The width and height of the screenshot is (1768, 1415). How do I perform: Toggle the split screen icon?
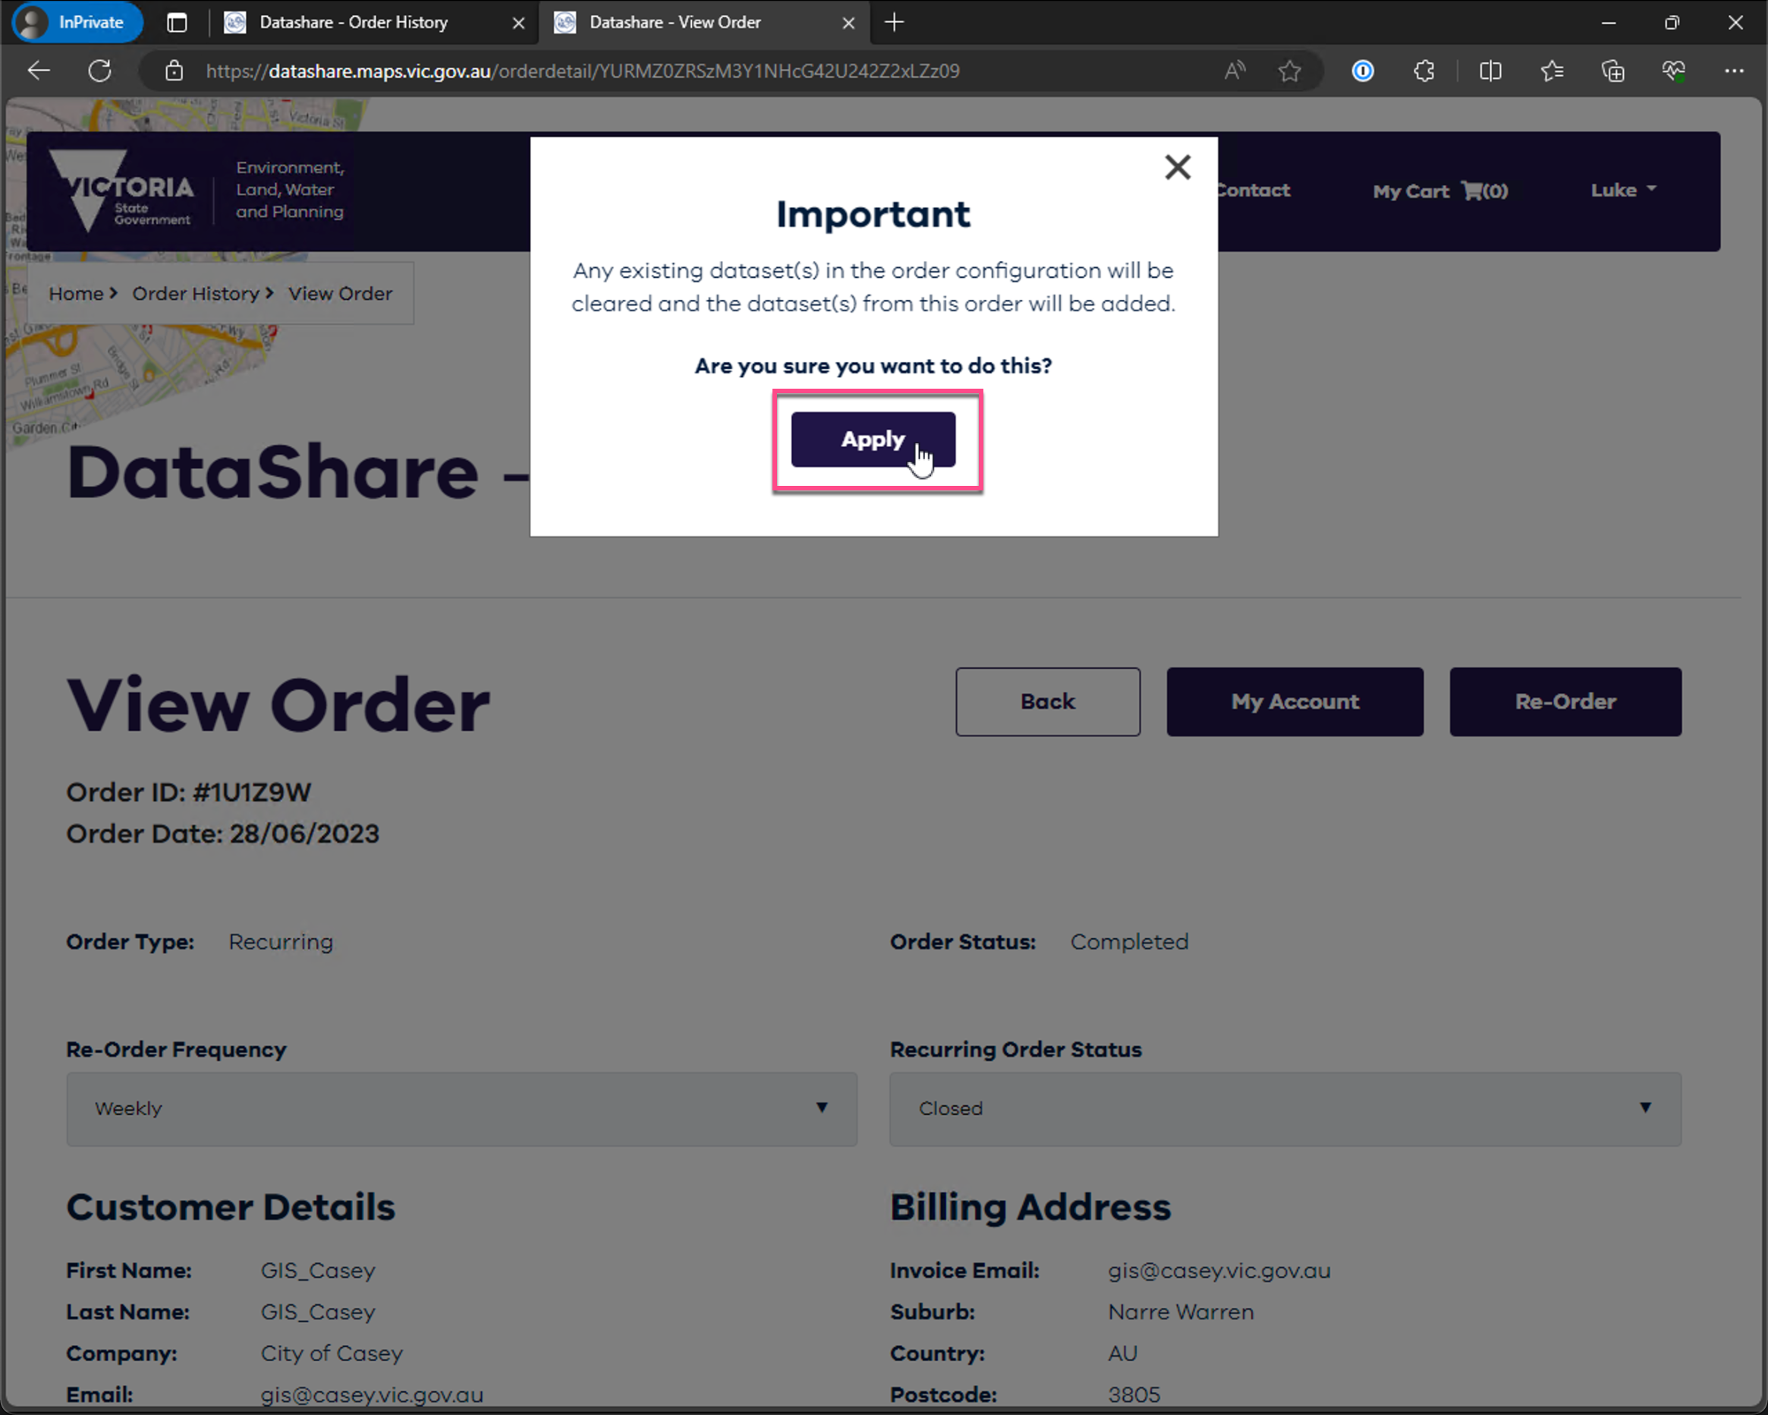click(1491, 71)
